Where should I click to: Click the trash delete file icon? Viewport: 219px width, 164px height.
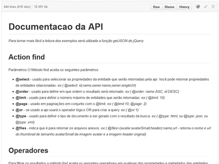coord(213,7)
